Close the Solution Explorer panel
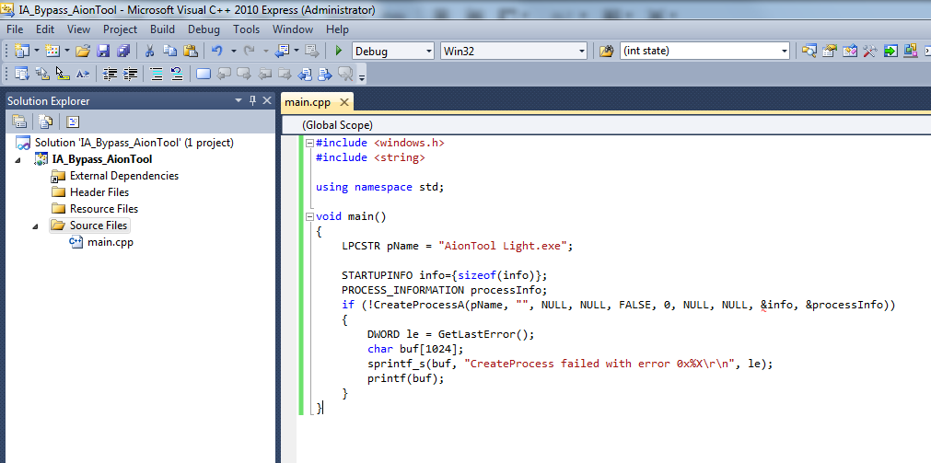 (267, 101)
